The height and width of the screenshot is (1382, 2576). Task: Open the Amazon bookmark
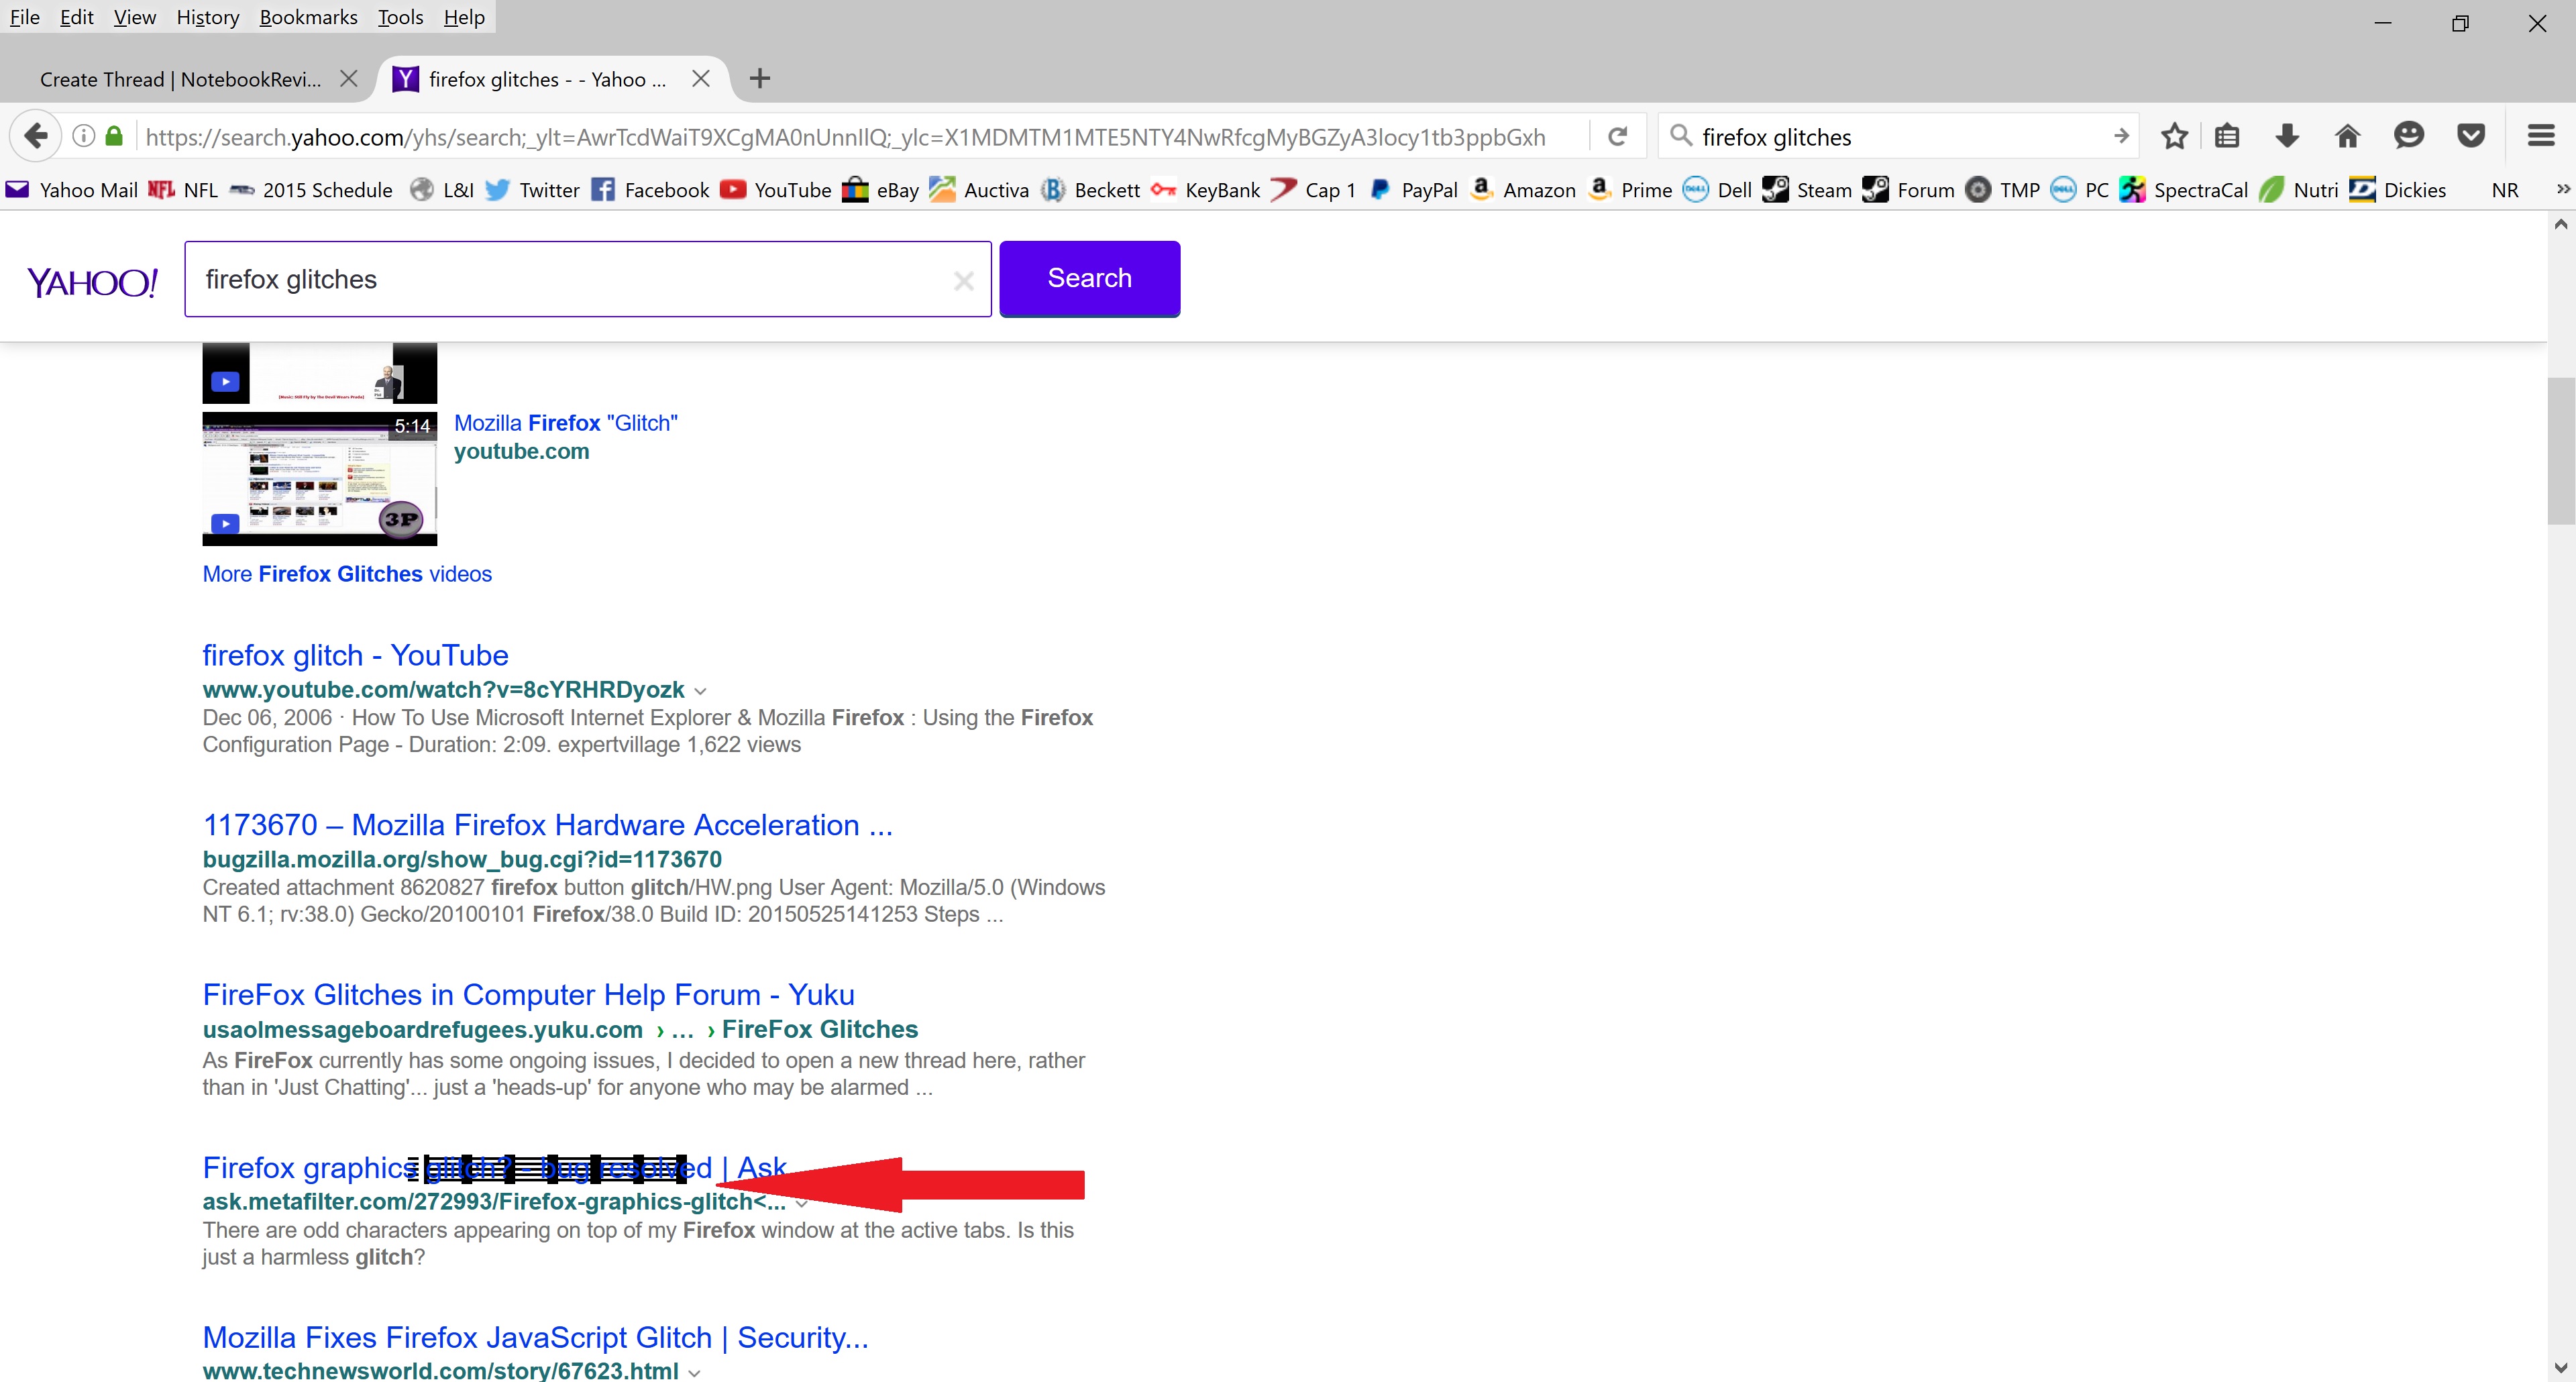tap(1522, 190)
